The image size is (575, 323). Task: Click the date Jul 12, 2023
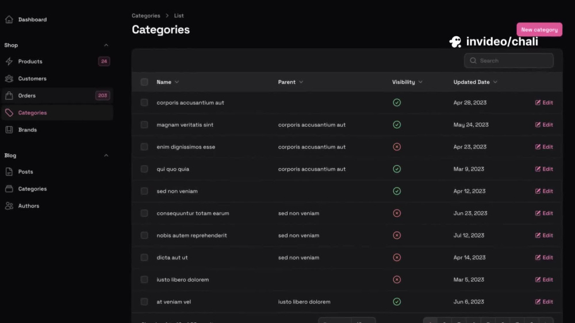[469, 235]
